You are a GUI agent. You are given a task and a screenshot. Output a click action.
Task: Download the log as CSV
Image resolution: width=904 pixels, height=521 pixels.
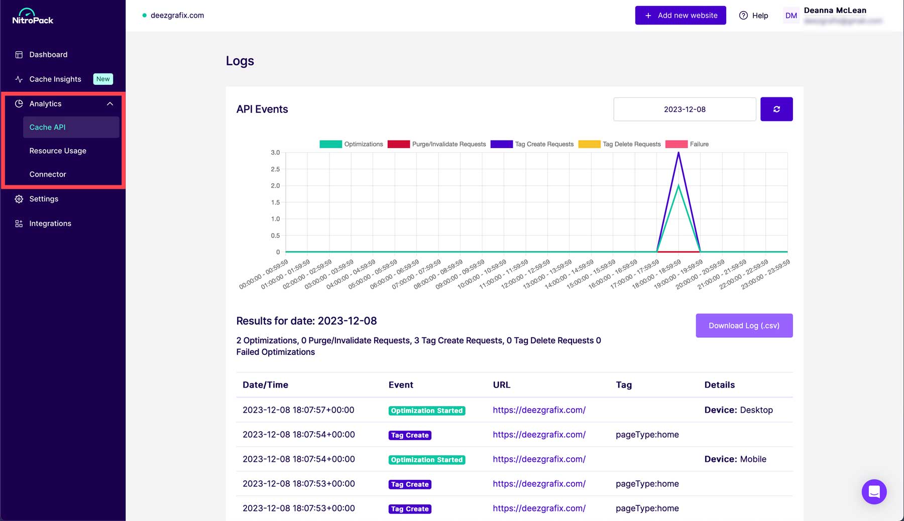[744, 325]
